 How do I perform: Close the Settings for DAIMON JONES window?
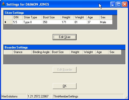coord(125,4)
